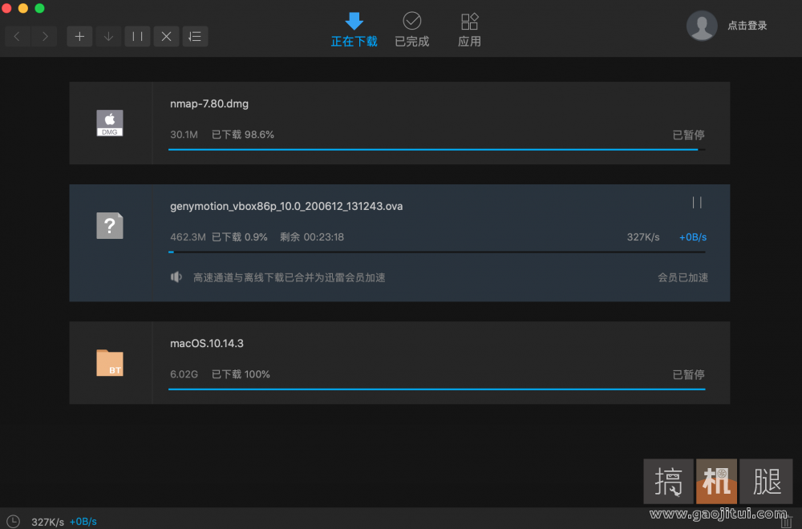Click the genymotion download progress bar

(437, 252)
